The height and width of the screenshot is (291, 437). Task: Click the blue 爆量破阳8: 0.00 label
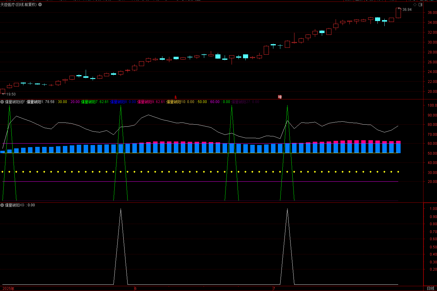(123, 102)
